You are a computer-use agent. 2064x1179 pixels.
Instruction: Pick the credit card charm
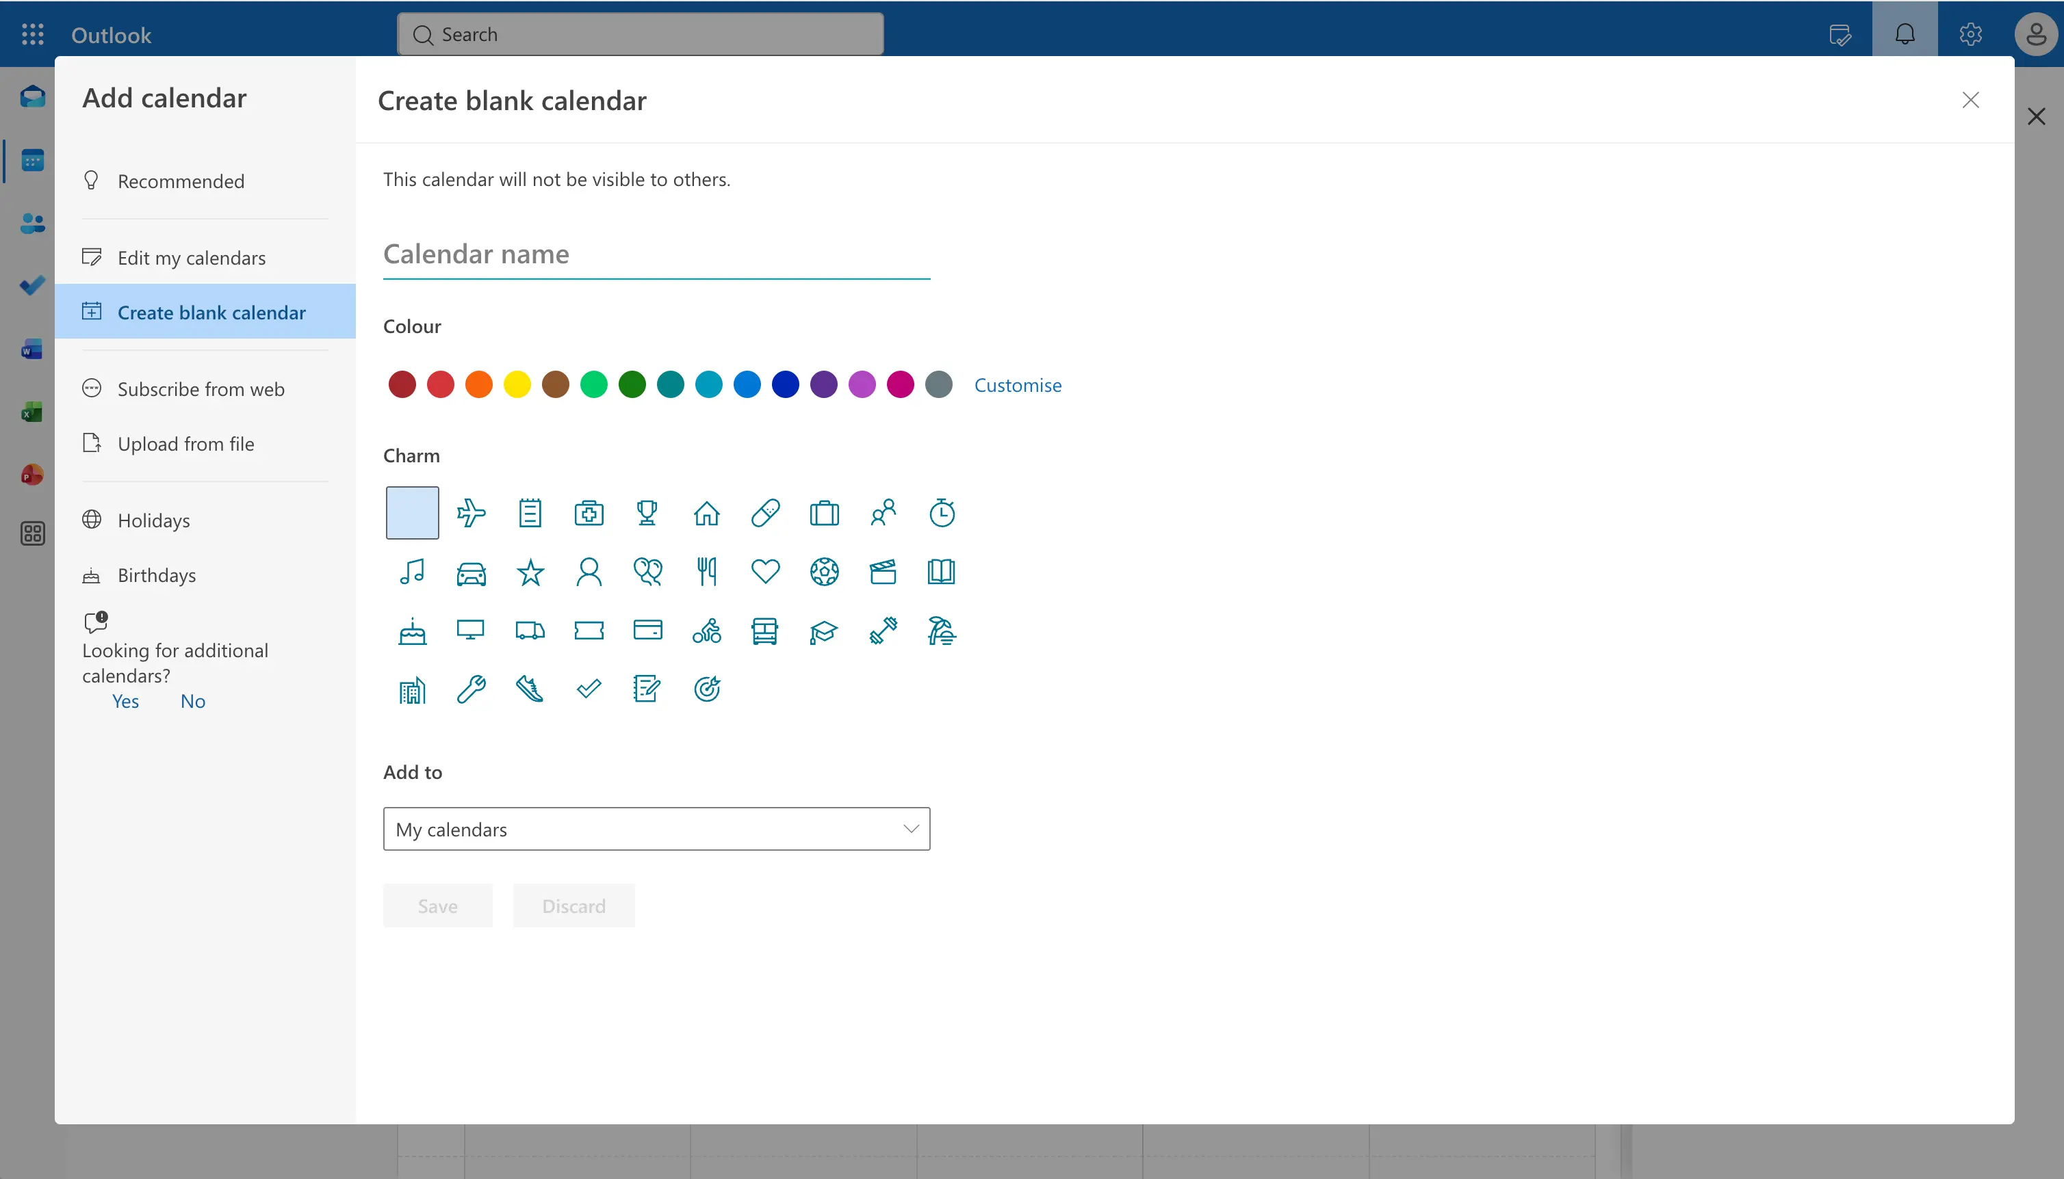coord(647,631)
